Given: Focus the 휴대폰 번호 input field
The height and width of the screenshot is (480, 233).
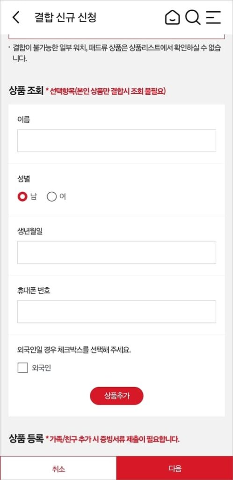Looking at the screenshot, I should click(116, 312).
